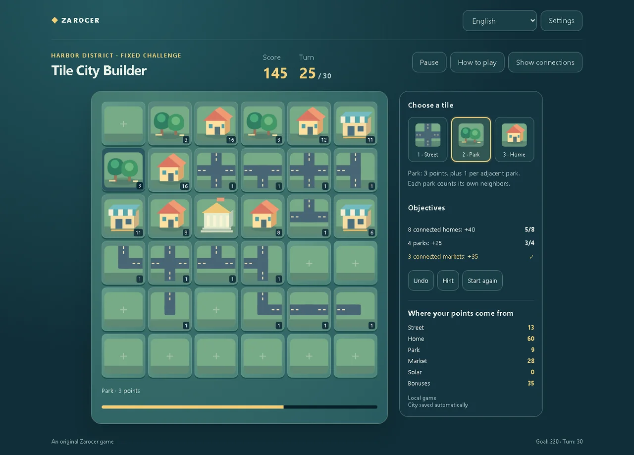The image size is (634, 455).
Task: Click the "4 parks: +25" objective
Action: point(471,243)
